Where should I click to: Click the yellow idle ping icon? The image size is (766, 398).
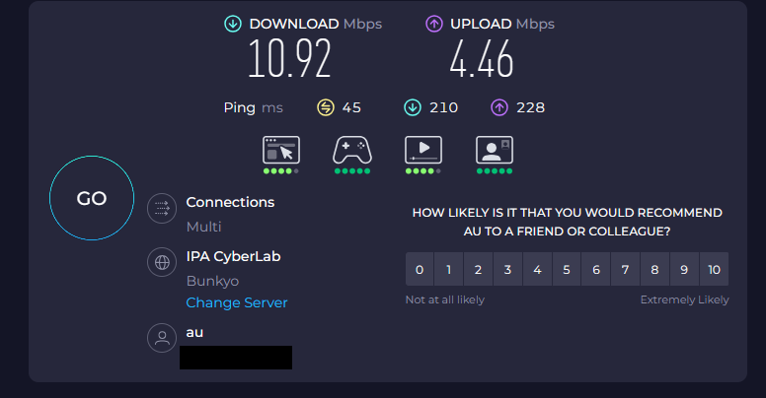pos(326,107)
